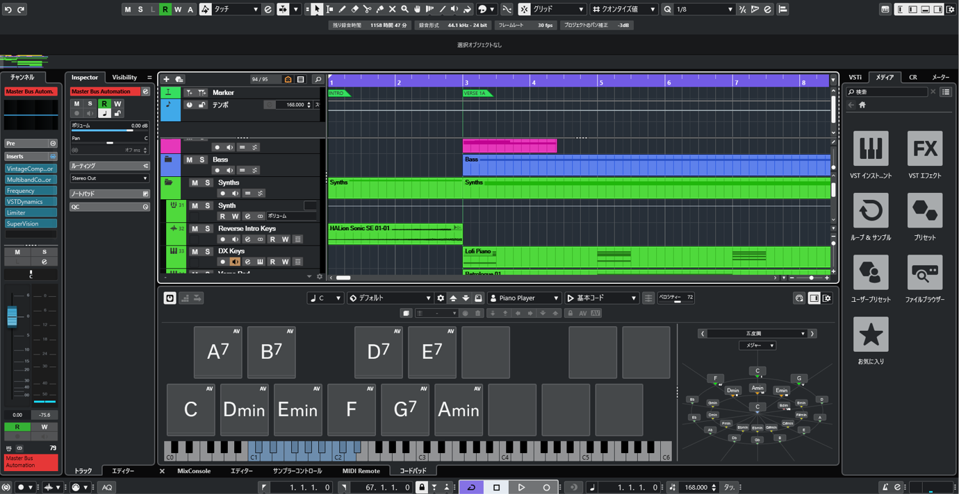Select the Split scissors tool
The image size is (959, 494).
point(368,9)
